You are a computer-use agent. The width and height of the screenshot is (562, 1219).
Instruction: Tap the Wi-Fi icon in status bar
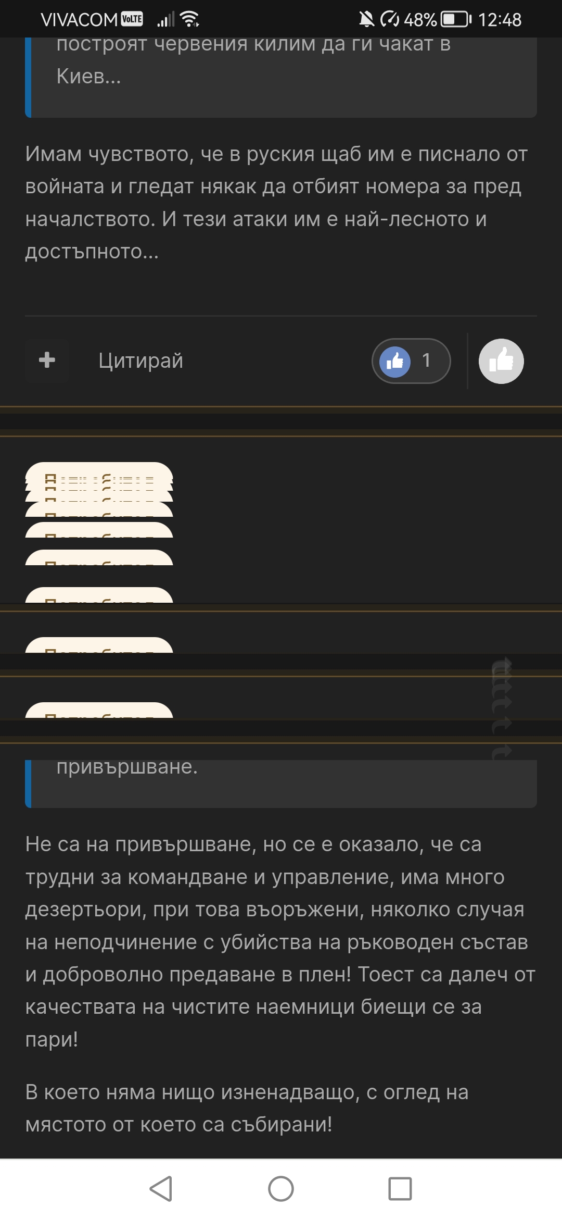pos(189,19)
